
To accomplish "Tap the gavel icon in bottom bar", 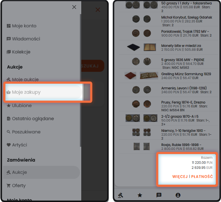I will (x=120, y=195).
